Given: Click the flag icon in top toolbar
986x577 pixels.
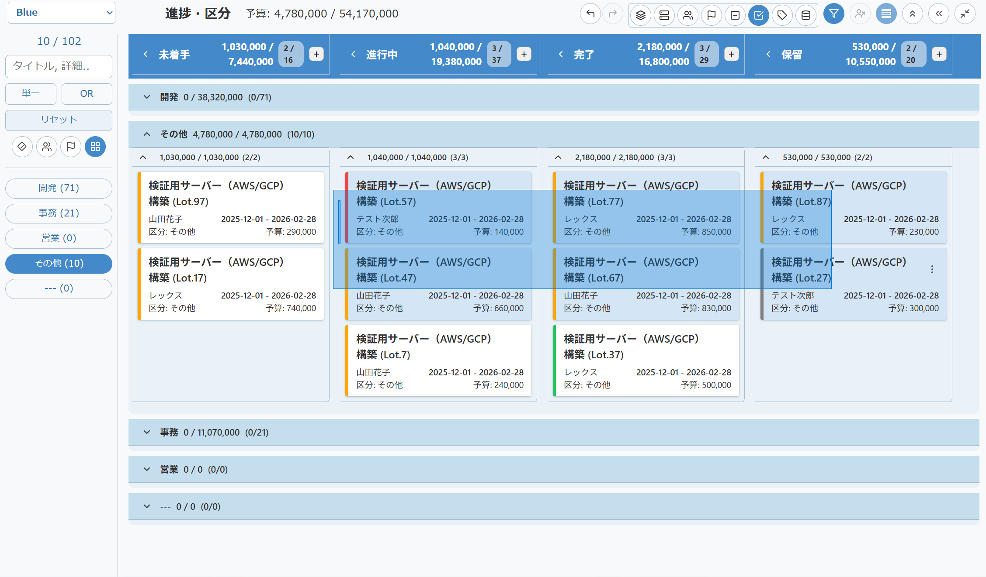Looking at the screenshot, I should coord(711,15).
